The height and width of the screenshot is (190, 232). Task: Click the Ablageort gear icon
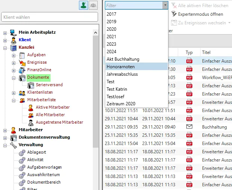(x=22, y=153)
